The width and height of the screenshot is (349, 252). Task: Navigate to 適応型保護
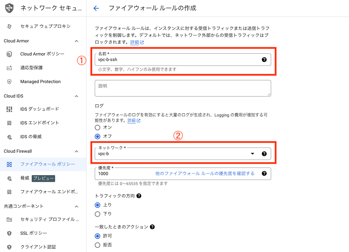point(31,68)
